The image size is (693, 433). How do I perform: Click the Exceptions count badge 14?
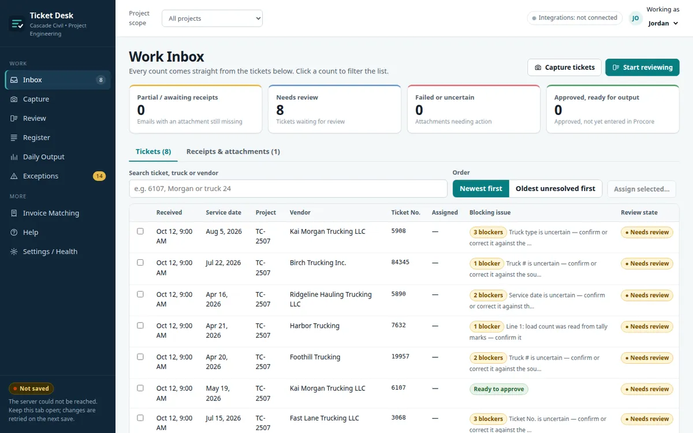coord(99,176)
